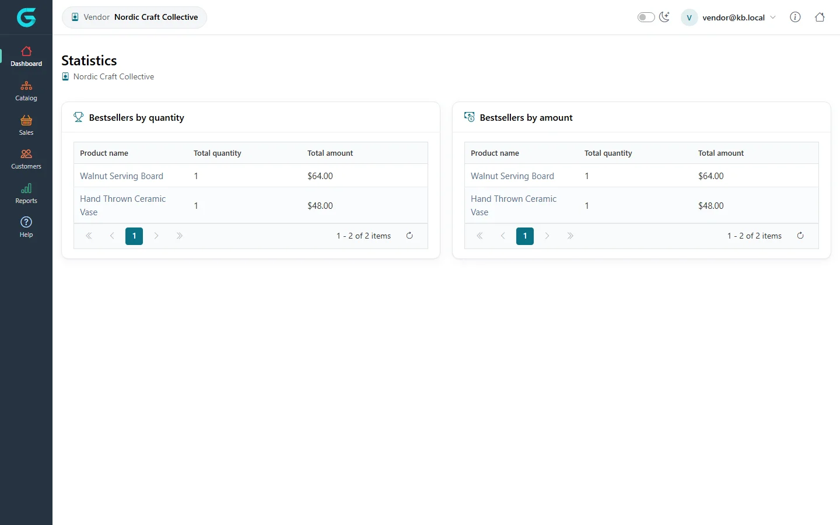Click Total amount header in quantity table
The height and width of the screenshot is (525, 840).
[330, 153]
